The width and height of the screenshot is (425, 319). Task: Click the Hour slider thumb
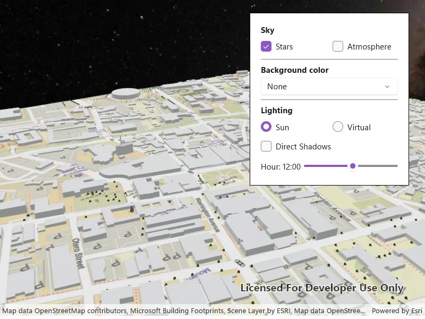(353, 166)
